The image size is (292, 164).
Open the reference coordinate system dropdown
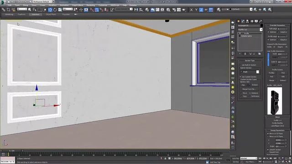pos(68,9)
